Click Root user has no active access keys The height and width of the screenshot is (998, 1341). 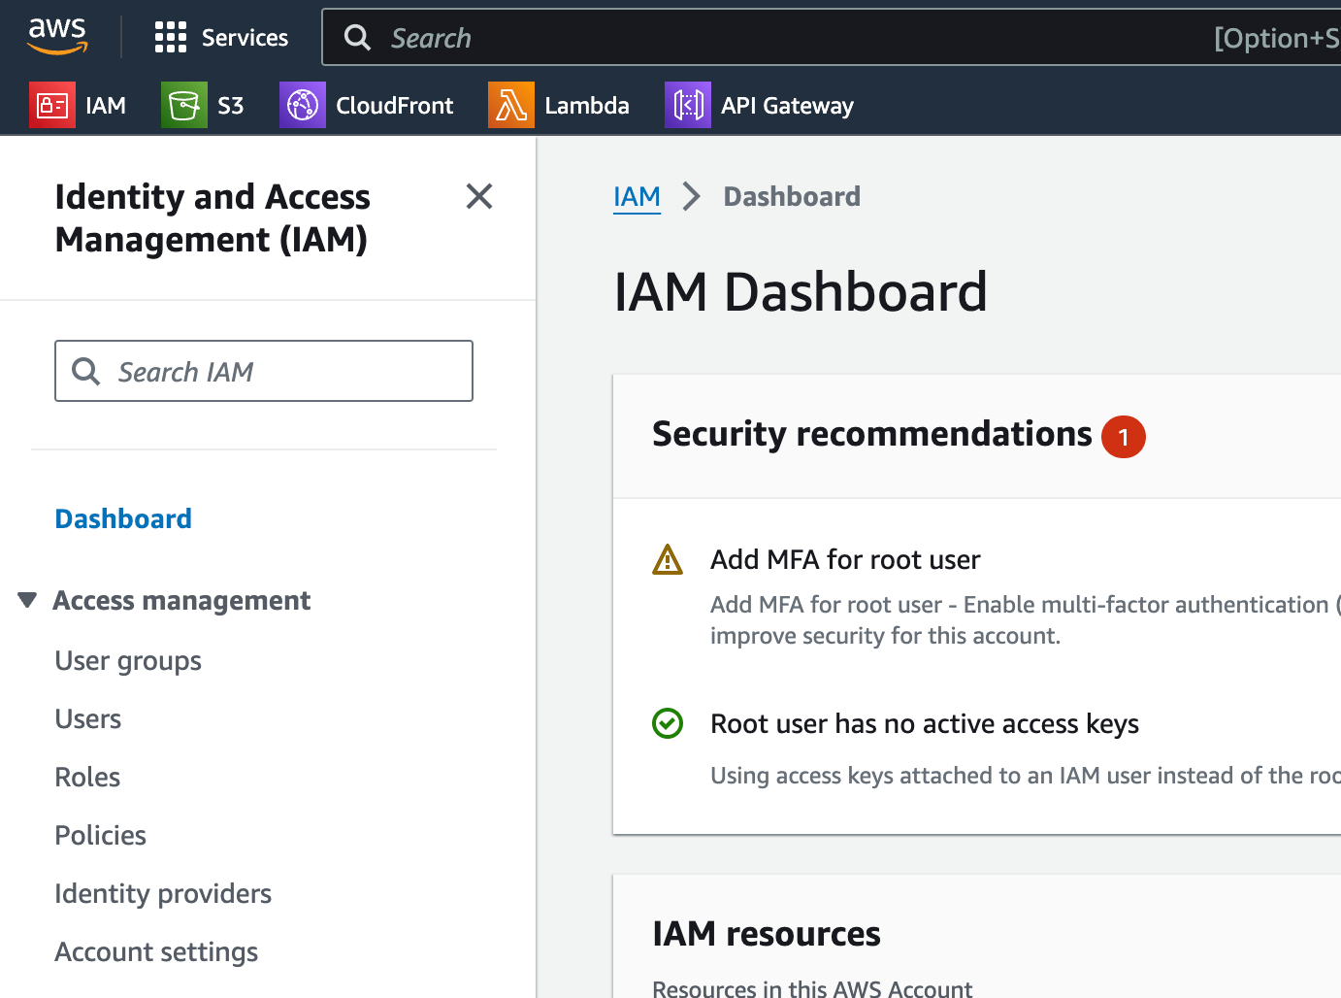click(925, 724)
